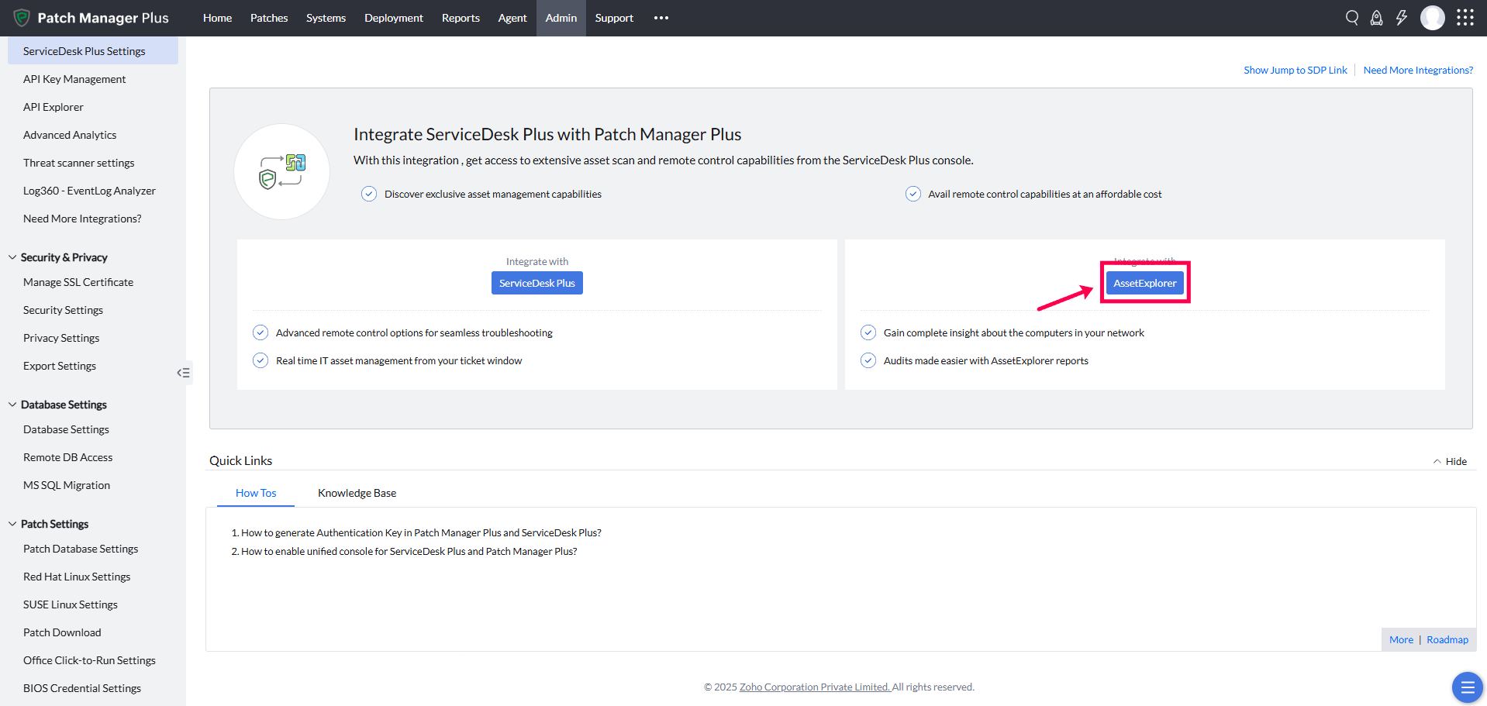This screenshot has height=706, width=1487.
Task: Open Export Settings in sidebar
Action: coord(60,366)
